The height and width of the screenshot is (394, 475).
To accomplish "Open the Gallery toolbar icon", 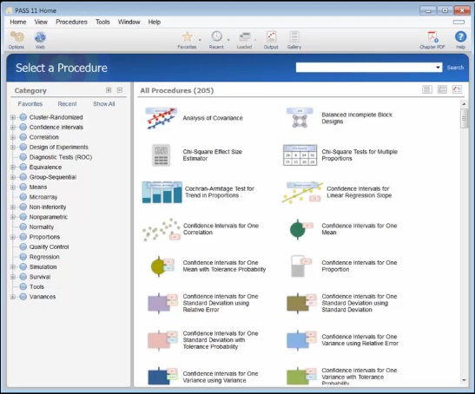I will (294, 36).
